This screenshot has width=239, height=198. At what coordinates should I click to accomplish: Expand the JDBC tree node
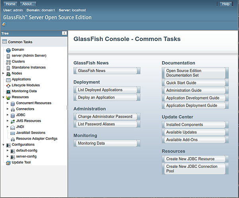(8, 115)
